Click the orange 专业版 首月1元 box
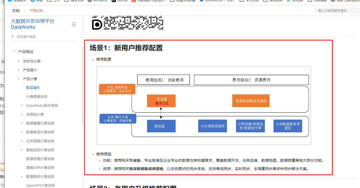 (x=161, y=101)
